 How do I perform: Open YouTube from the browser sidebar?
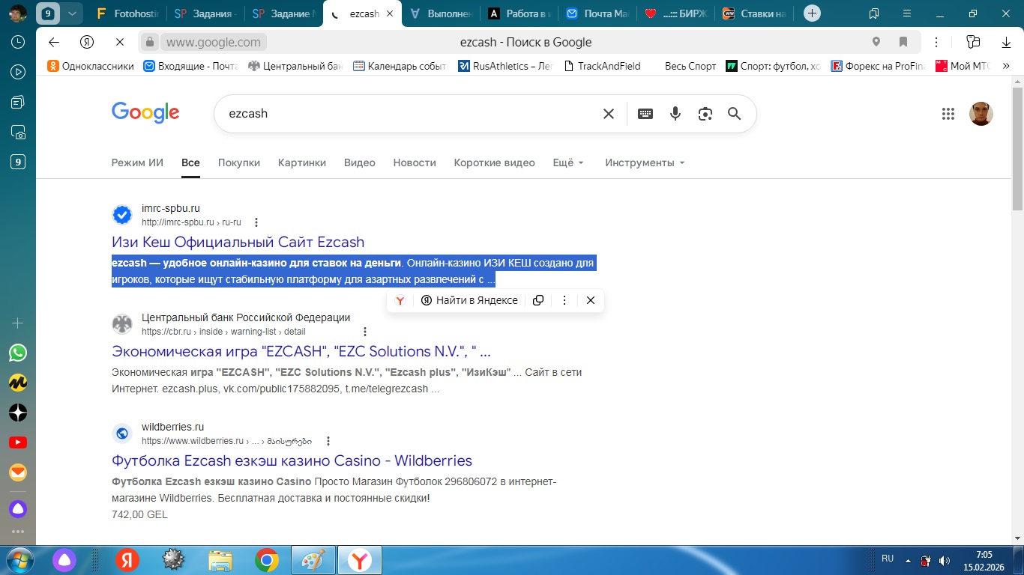(18, 442)
